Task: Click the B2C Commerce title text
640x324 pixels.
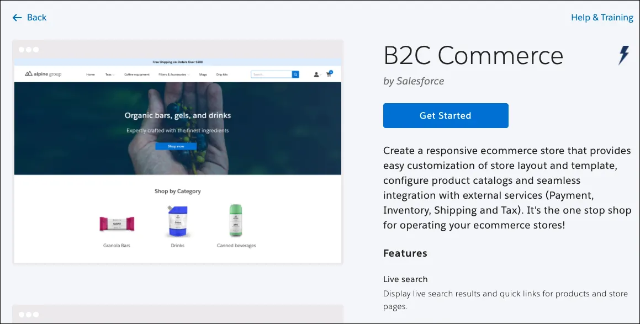Action: tap(473, 56)
